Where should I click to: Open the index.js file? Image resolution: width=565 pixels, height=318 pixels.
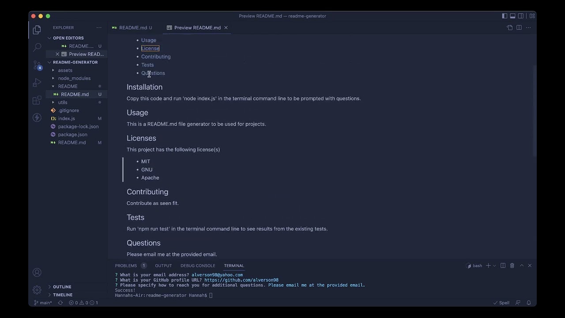66,118
